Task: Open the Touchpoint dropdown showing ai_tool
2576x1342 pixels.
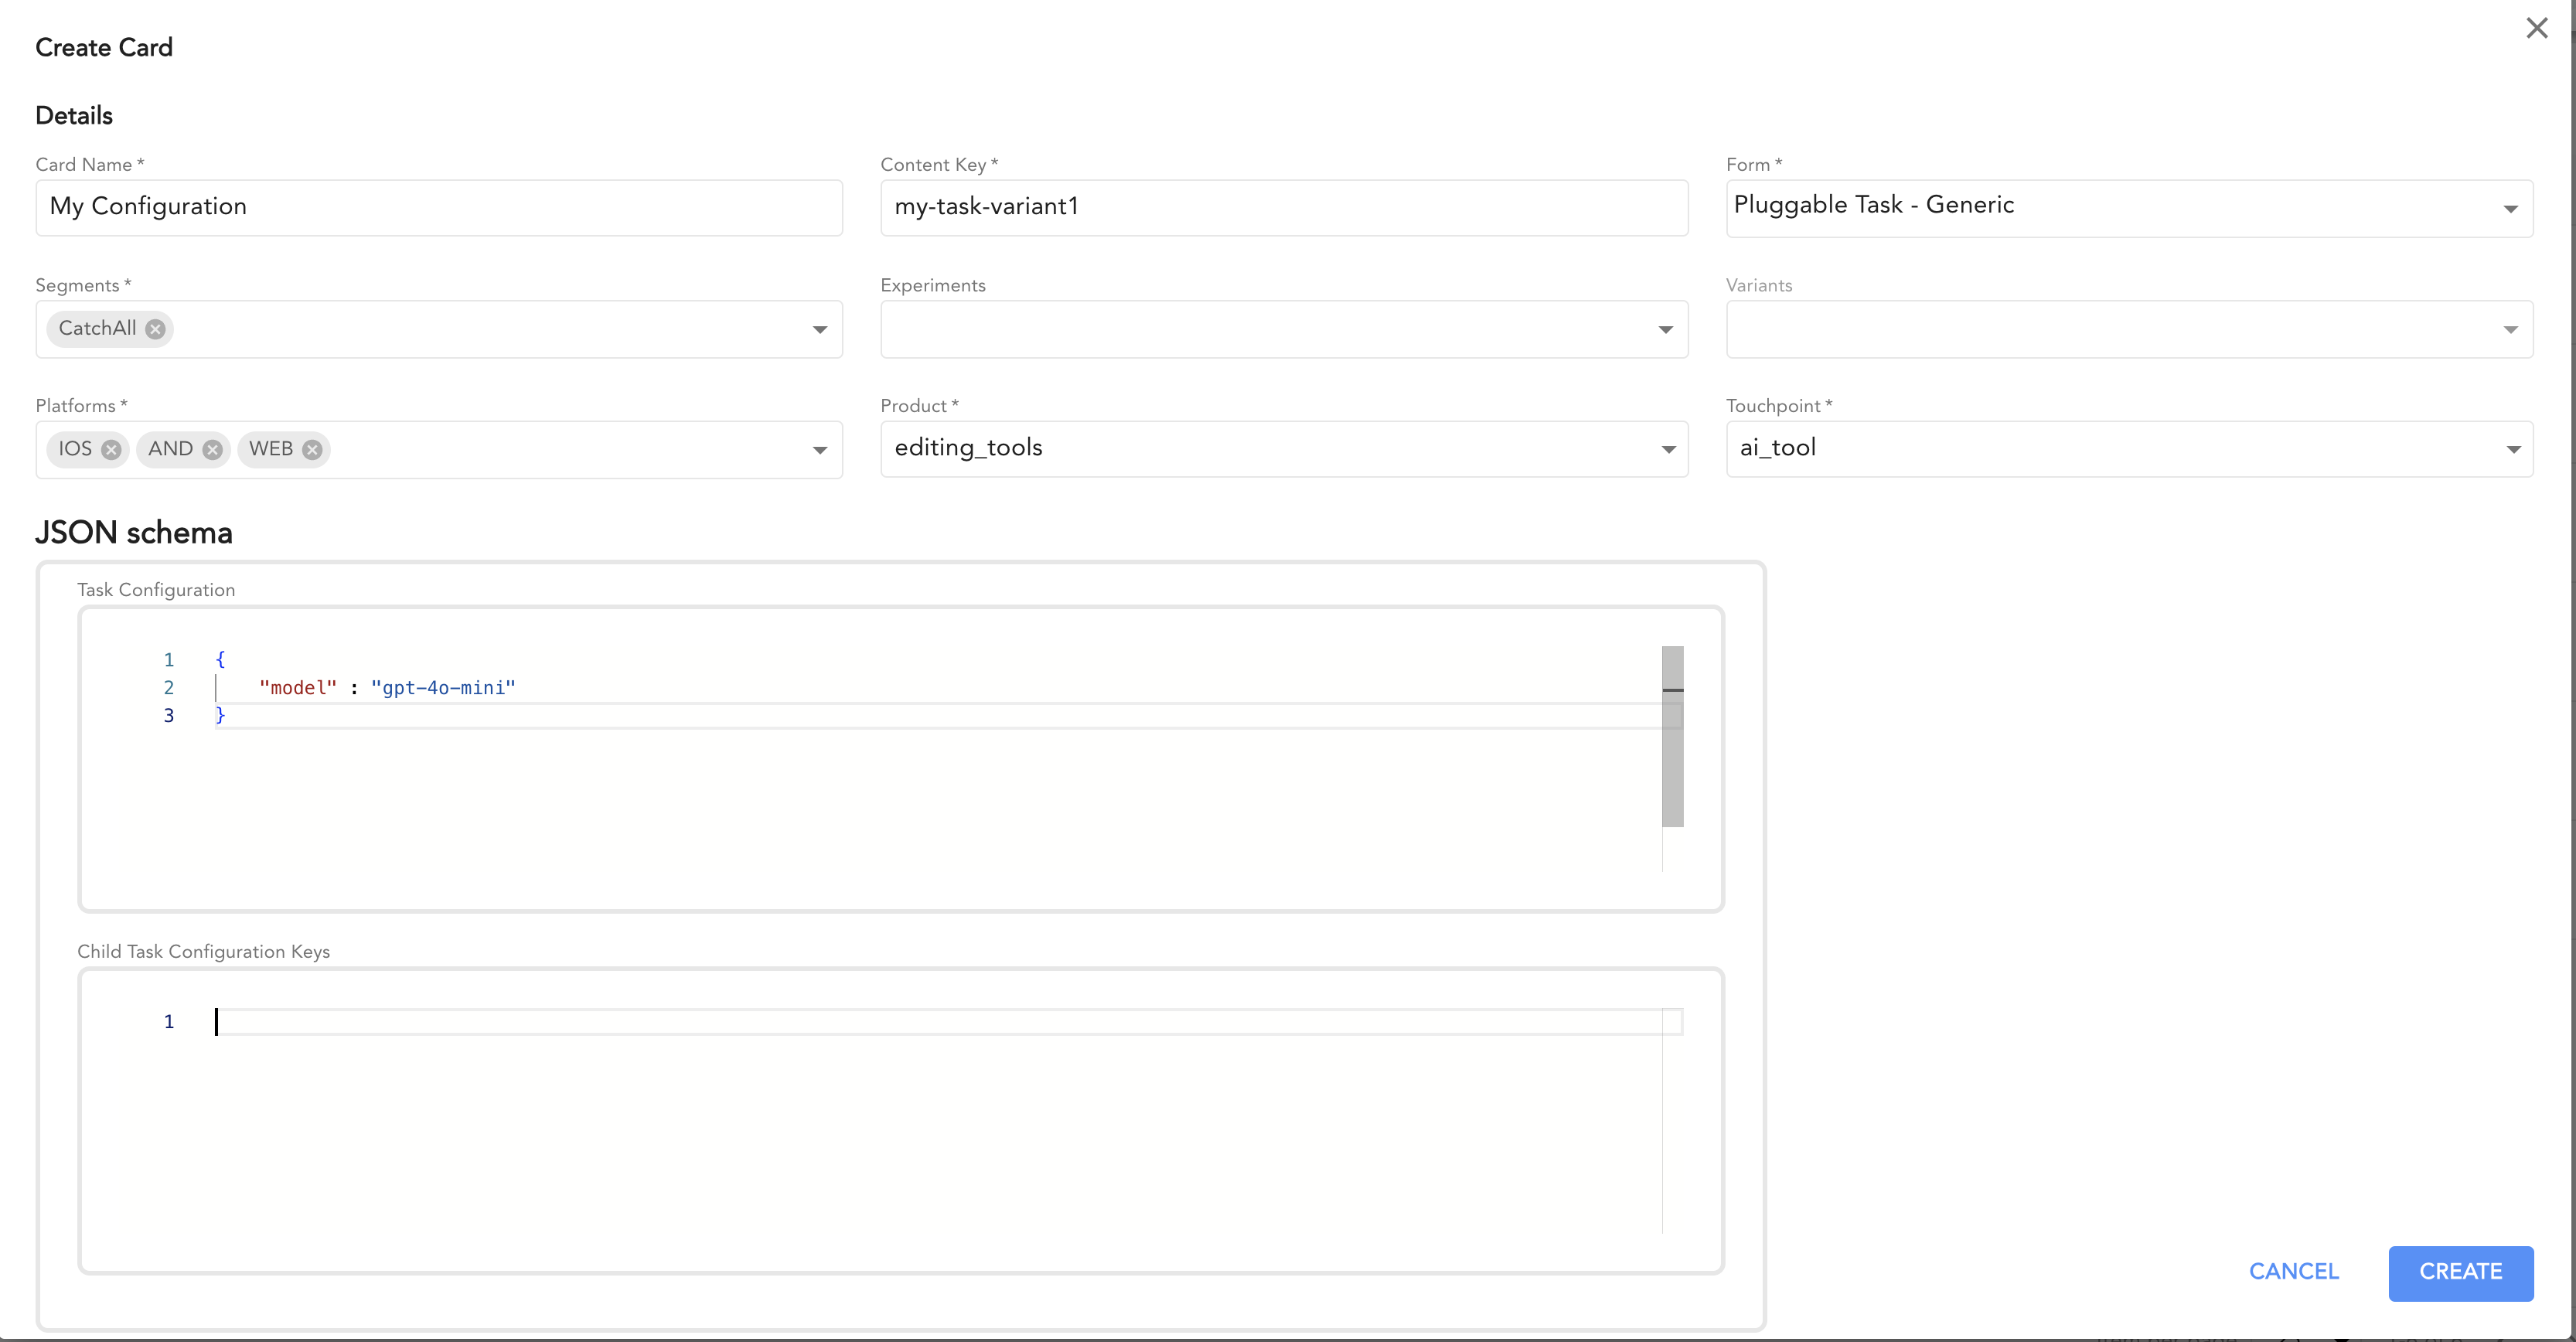Action: [x=2511, y=450]
